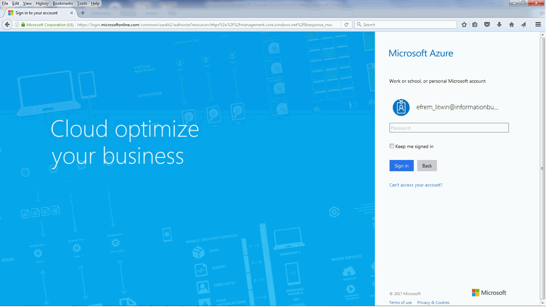The height and width of the screenshot is (307, 546).
Task: Open the Bookmarks menu
Action: point(63,3)
